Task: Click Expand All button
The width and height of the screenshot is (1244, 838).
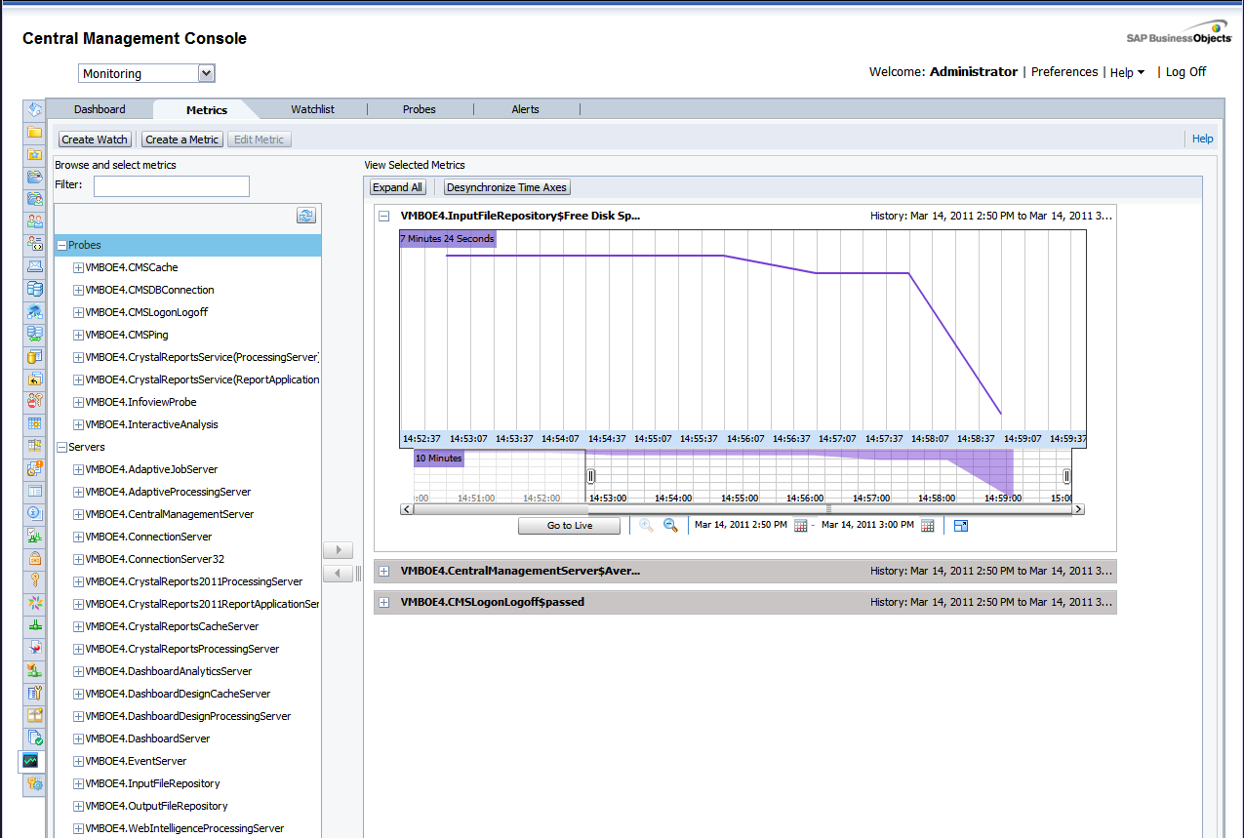Action: [398, 187]
